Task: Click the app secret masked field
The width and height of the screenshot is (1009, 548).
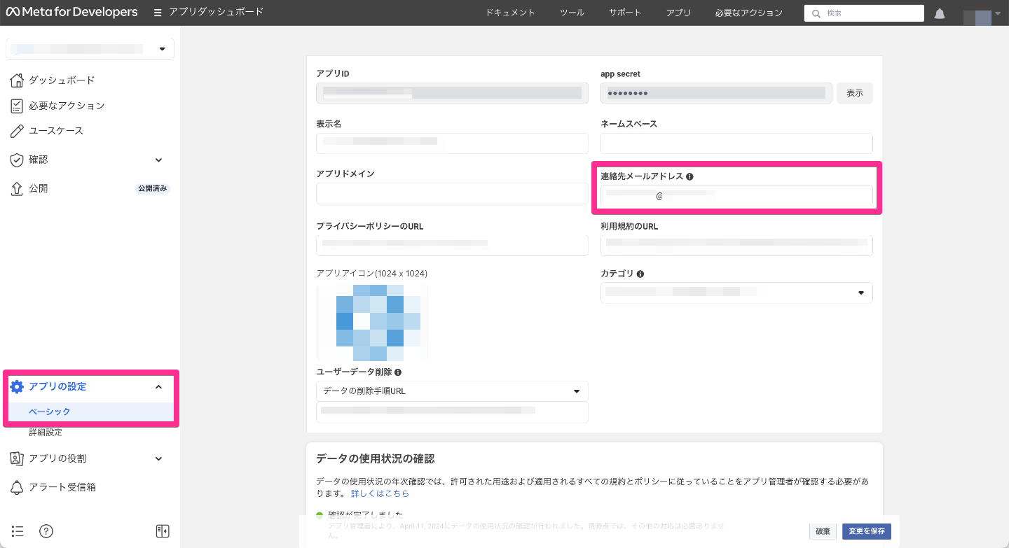Action: tap(716, 93)
